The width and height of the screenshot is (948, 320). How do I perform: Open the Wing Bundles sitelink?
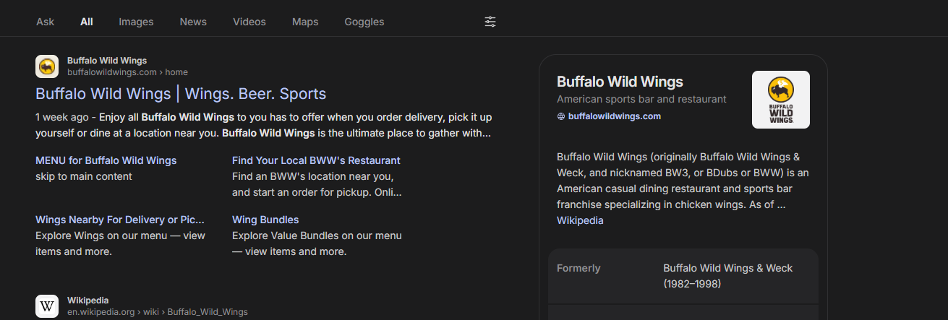[265, 220]
